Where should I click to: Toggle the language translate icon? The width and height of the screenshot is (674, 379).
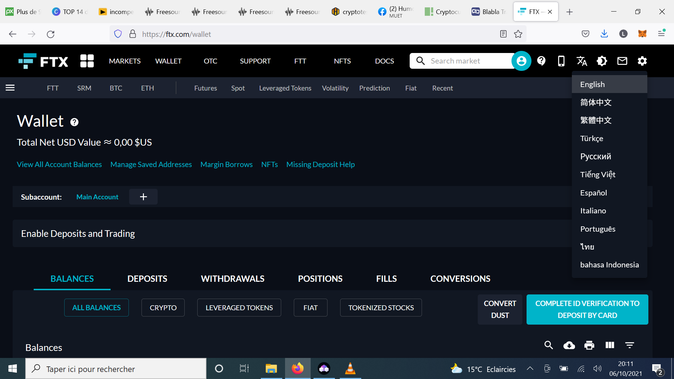[x=582, y=61]
